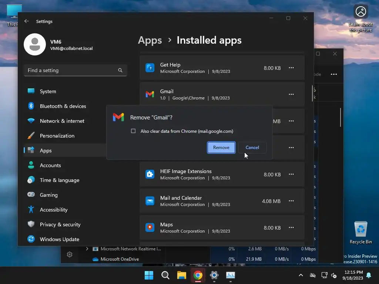
Task: Open more options for Gmail app
Action: click(291, 94)
